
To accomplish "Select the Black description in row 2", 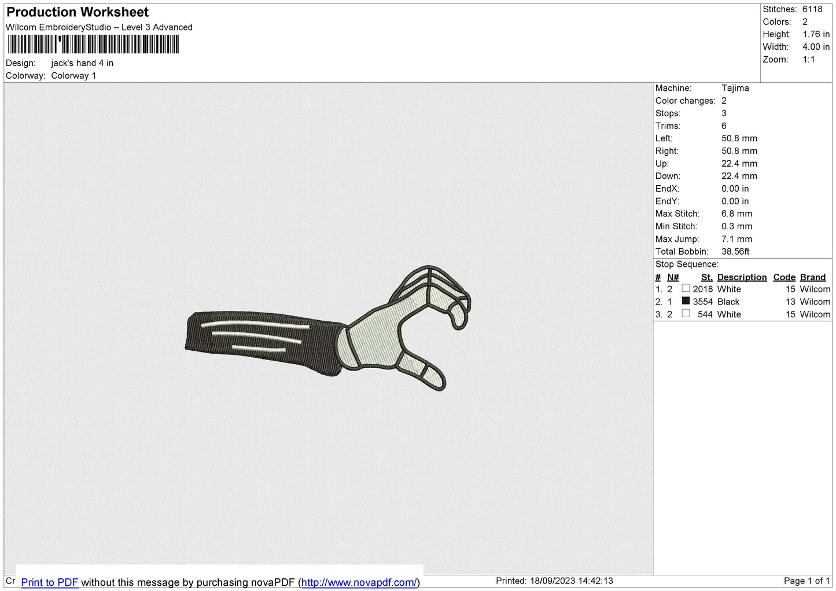I will [x=728, y=302].
